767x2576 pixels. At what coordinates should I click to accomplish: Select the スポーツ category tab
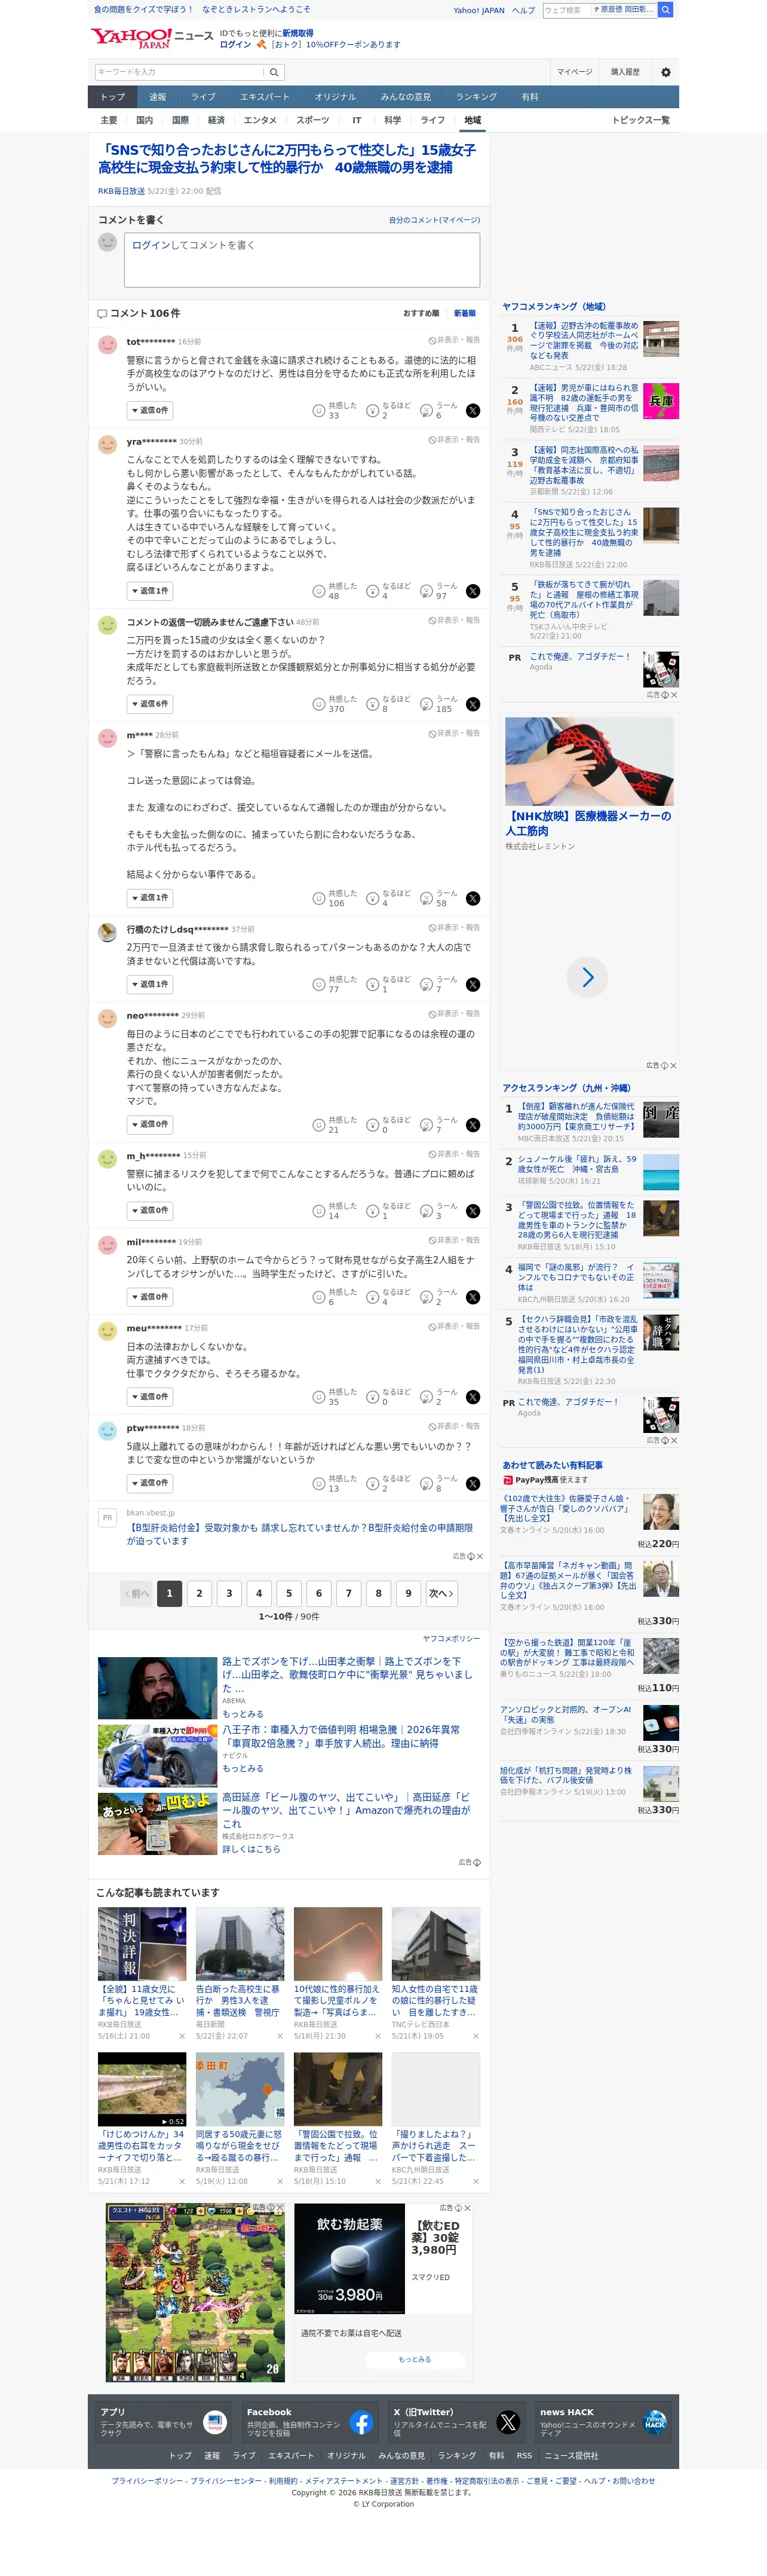(312, 120)
